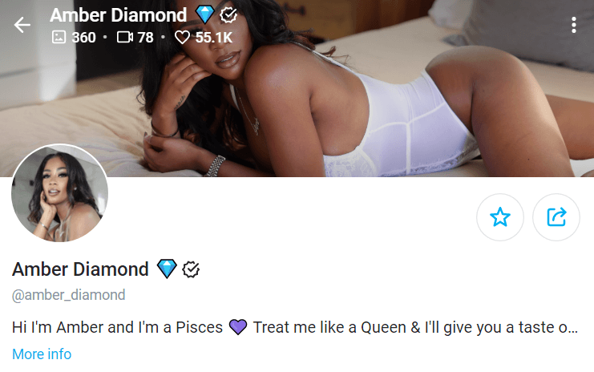
Task: Click the heart likes icon showing 55.1K
Action: click(182, 37)
